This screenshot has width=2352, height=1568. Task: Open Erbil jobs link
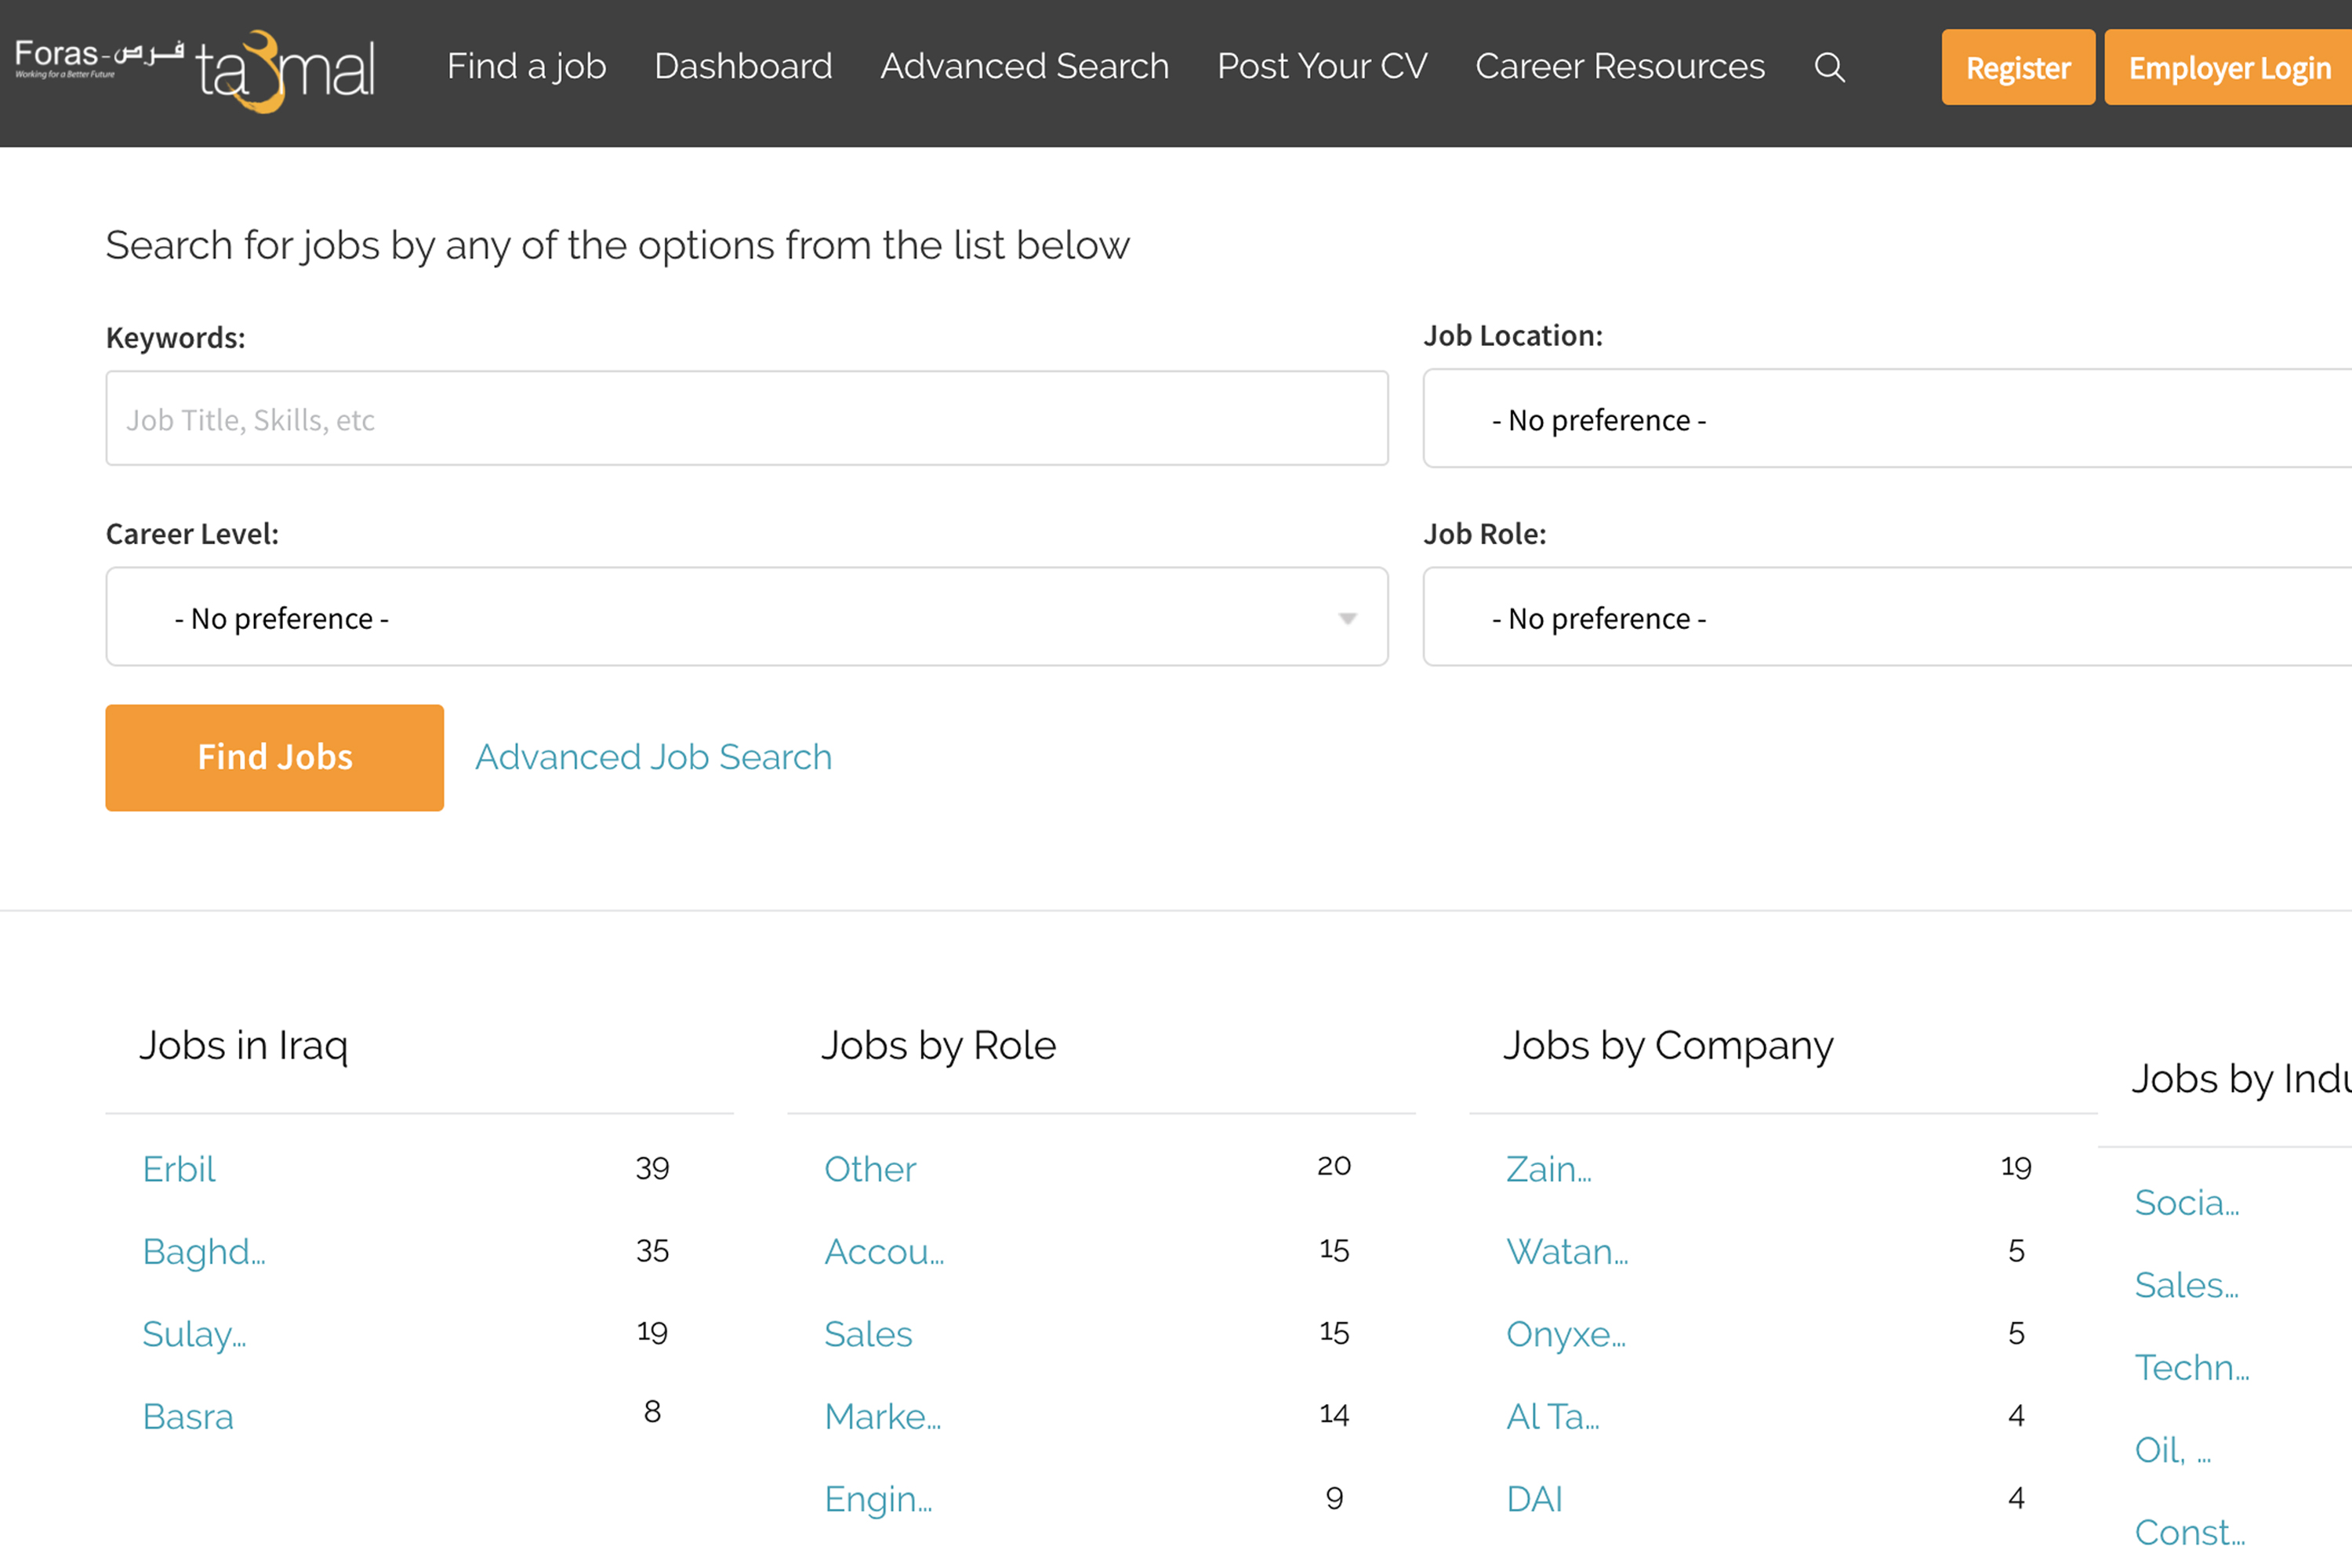[x=179, y=1169]
